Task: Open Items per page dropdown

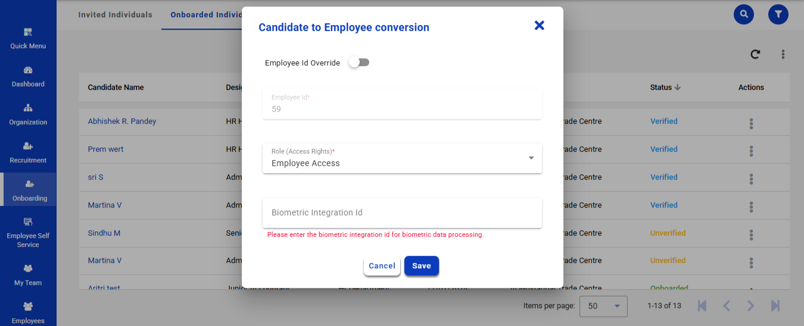Action: [x=603, y=306]
